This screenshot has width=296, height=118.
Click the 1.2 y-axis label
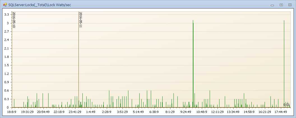7,73
